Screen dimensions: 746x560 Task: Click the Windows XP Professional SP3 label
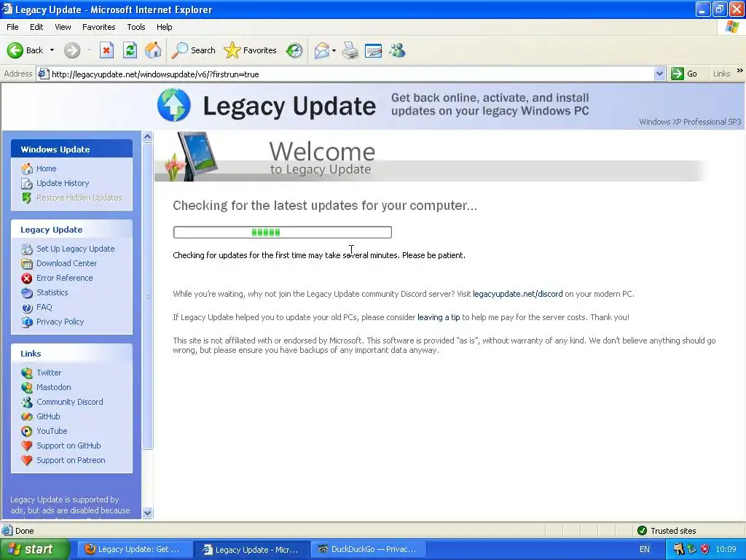(x=690, y=122)
